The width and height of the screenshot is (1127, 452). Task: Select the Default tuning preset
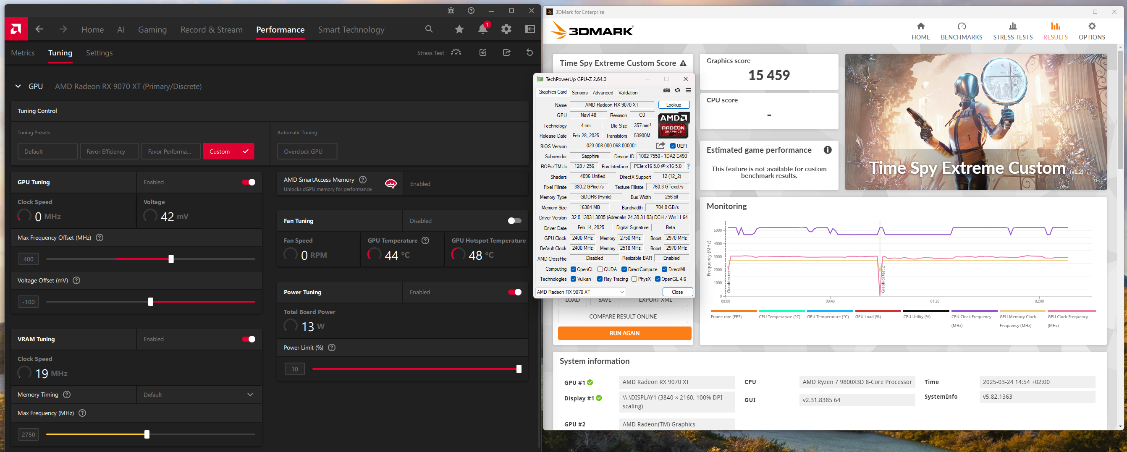point(48,151)
